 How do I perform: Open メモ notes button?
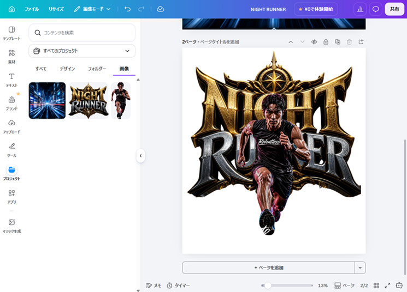point(154,285)
